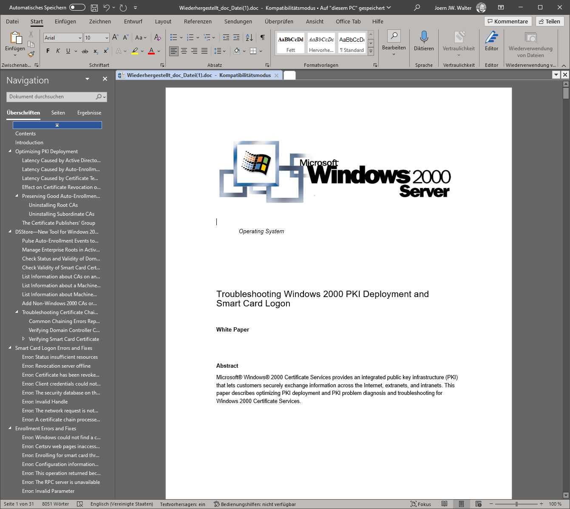Click the Dictate microphone icon
Image resolution: width=570 pixels, height=509 pixels.
(x=424, y=37)
